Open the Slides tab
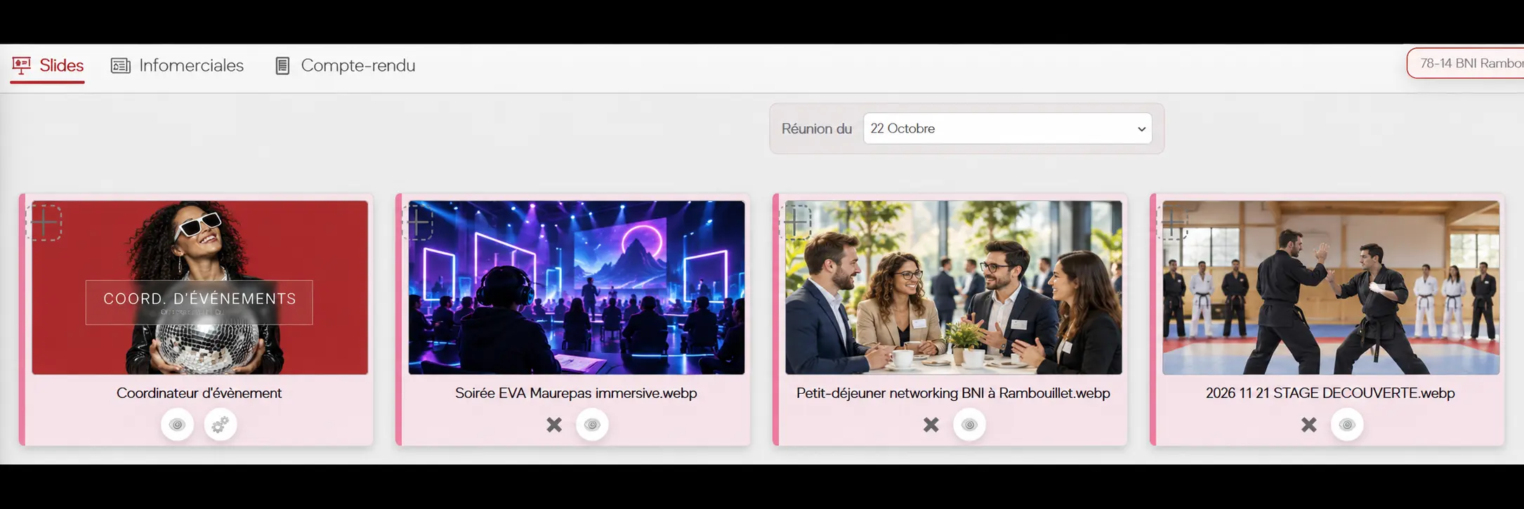Screen dimensions: 1524x509 click(48, 65)
